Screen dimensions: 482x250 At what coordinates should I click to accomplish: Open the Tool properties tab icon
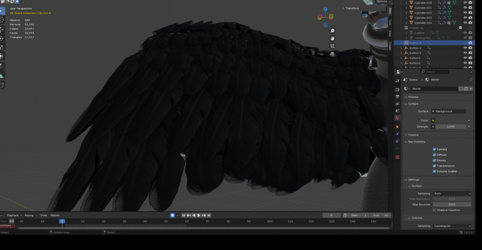(x=397, y=81)
